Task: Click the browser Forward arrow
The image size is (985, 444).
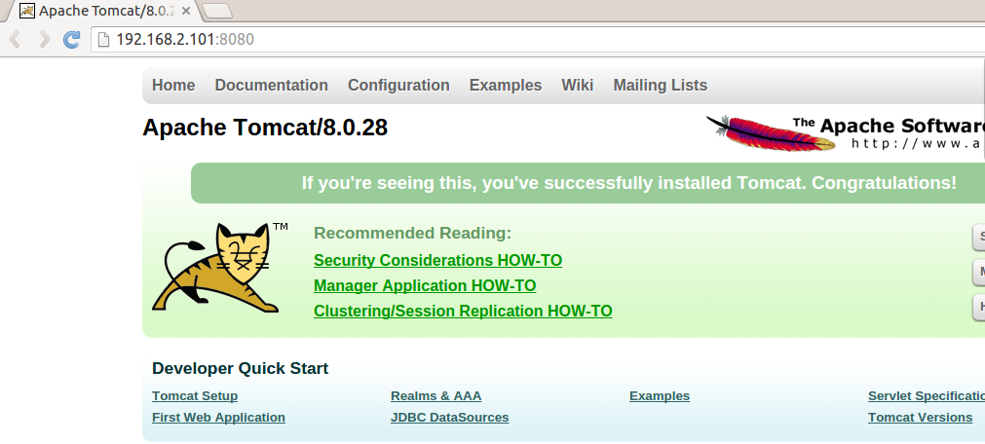Action: tap(45, 40)
